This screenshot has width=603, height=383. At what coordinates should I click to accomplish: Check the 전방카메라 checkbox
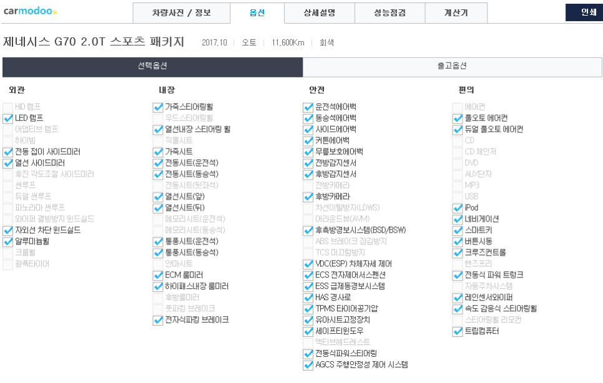[x=308, y=185]
